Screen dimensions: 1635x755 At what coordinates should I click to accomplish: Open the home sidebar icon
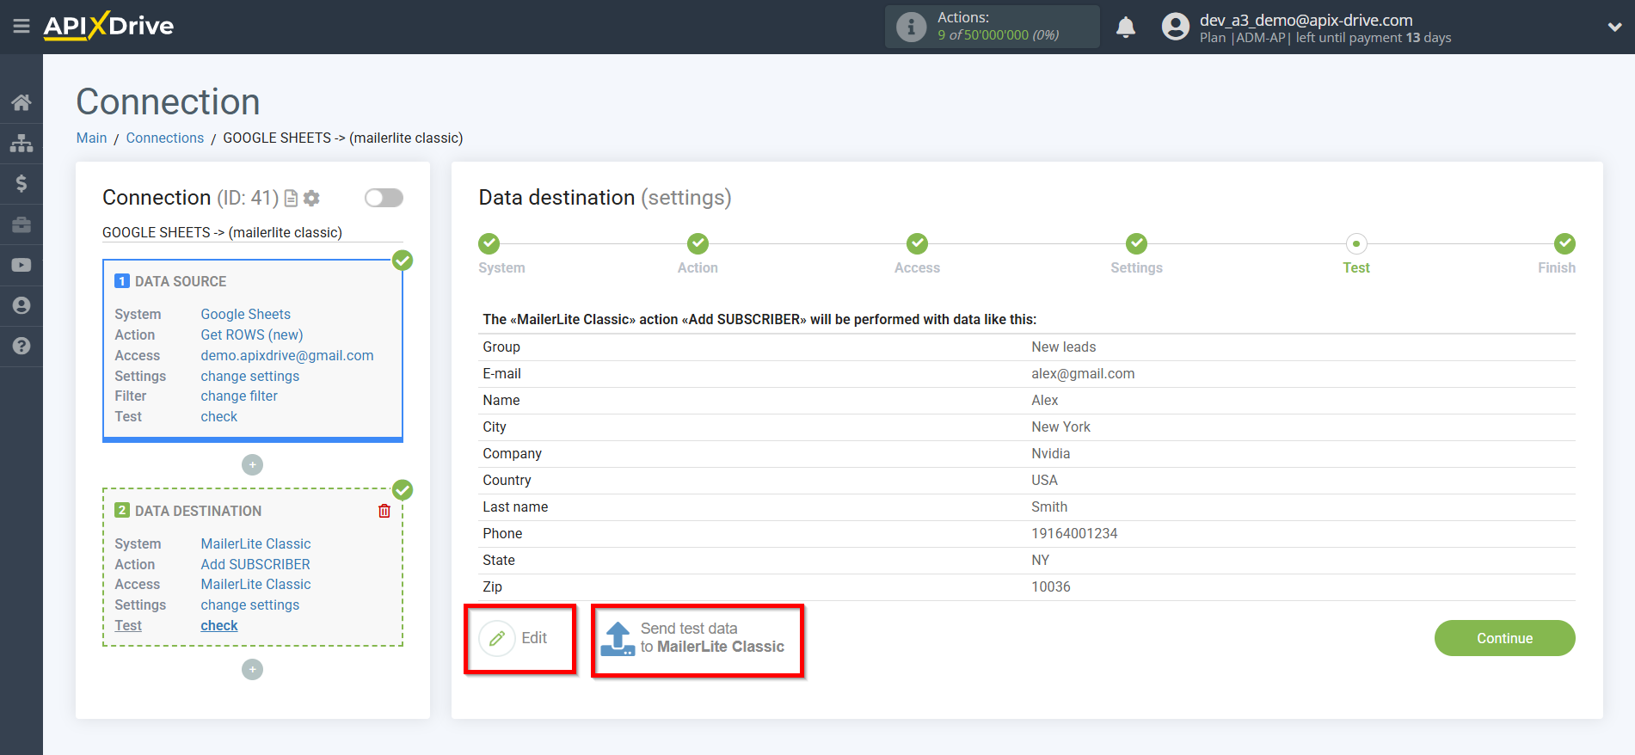pyautogui.click(x=22, y=102)
